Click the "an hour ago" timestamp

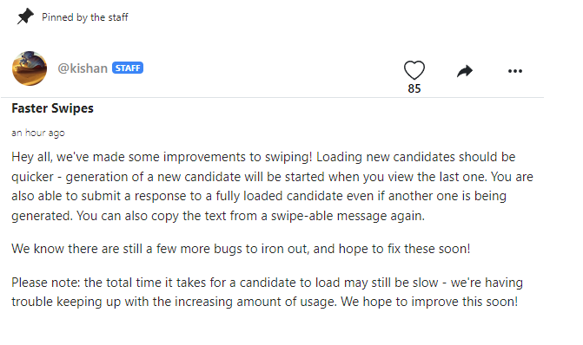pyautogui.click(x=38, y=133)
